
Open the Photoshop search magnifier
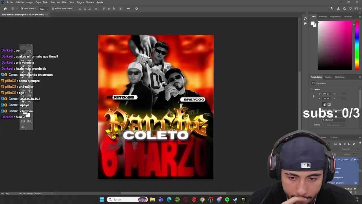pyautogui.click(x=344, y=8)
